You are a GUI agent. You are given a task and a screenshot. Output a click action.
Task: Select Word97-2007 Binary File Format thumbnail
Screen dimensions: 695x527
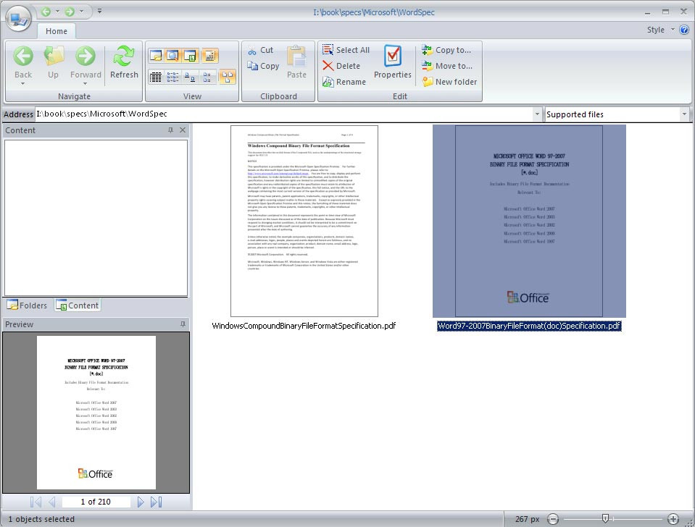(x=529, y=221)
